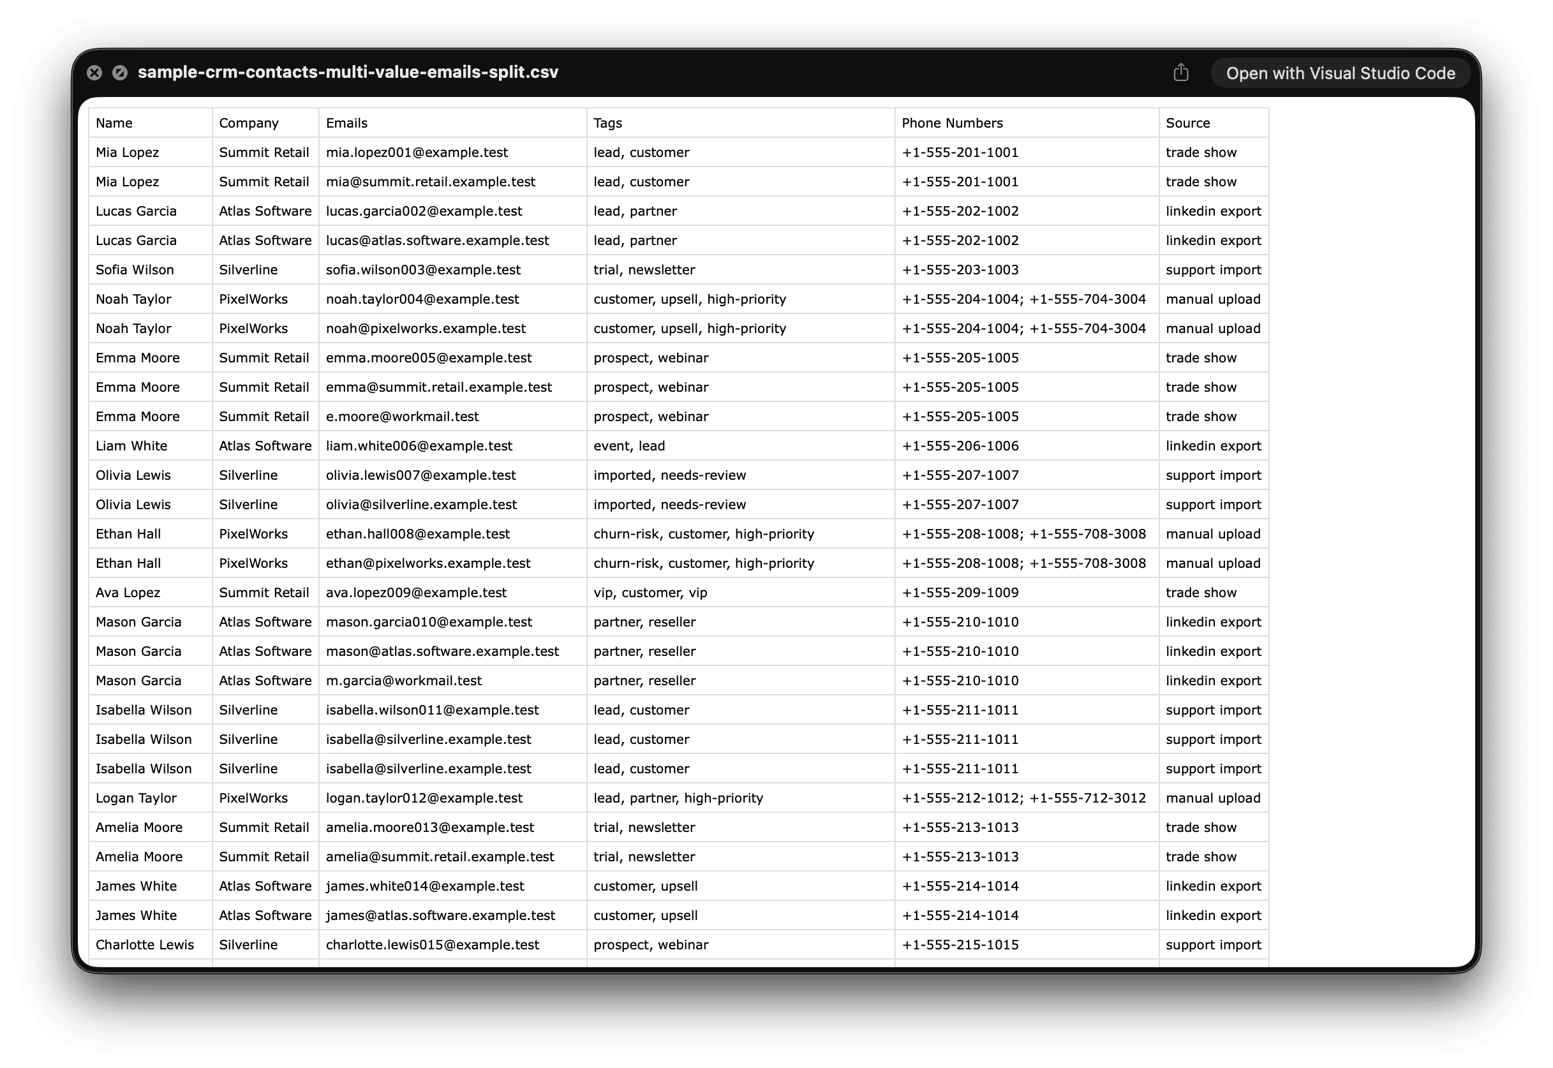
Task: Click the open-in-full-screen circle icon
Action: [120, 72]
